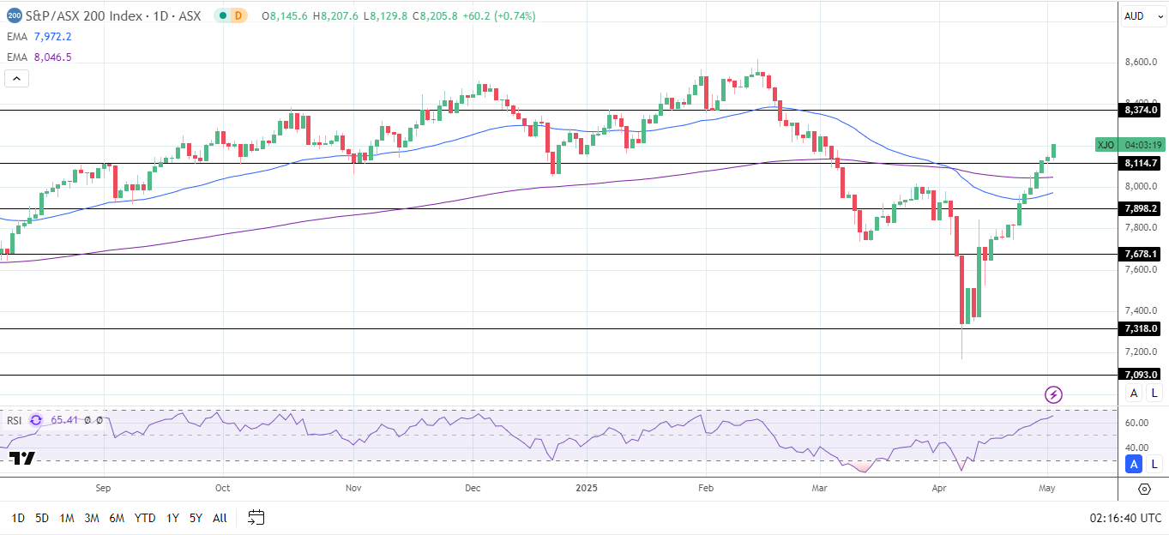The image size is (1169, 535).
Task: Click the Go to date calendar icon
Action: pyautogui.click(x=256, y=517)
